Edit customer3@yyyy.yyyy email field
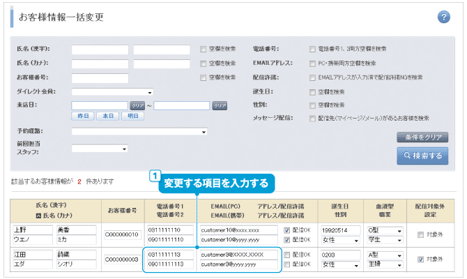Screen dimensions: 467x279 (239, 264)
